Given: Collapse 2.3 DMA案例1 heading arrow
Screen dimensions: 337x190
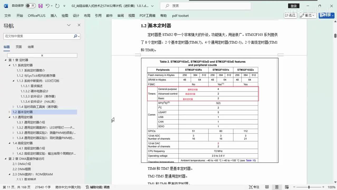Looking at the screenshot, I should point(10,174).
